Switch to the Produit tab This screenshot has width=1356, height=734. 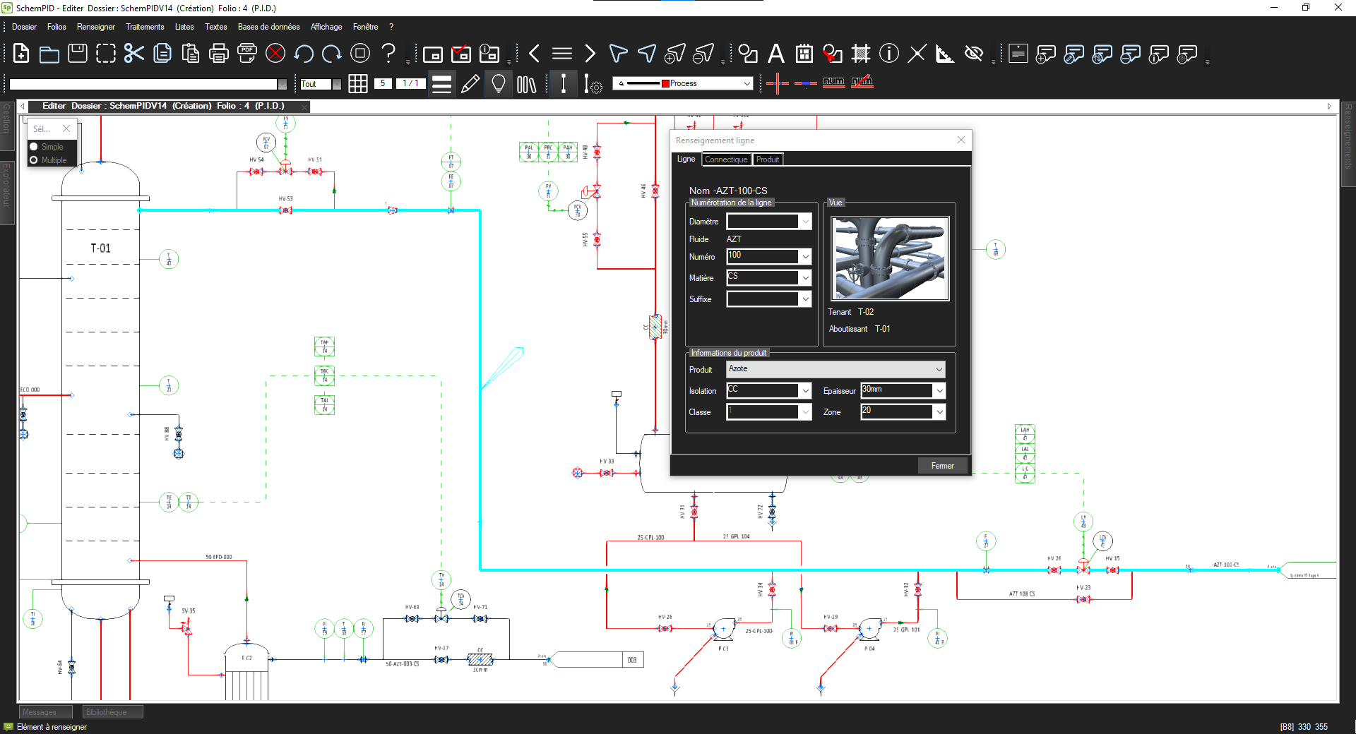coord(768,160)
